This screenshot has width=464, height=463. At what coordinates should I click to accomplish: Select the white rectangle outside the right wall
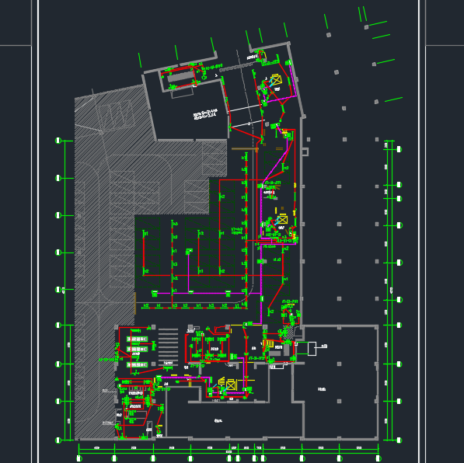pos(312,349)
